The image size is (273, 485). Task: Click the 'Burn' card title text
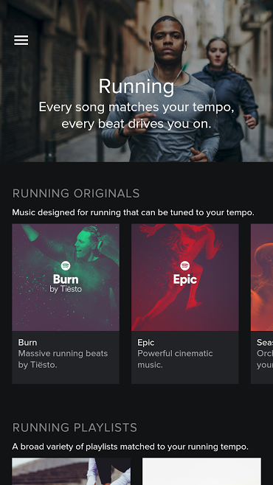pyautogui.click(x=27, y=343)
